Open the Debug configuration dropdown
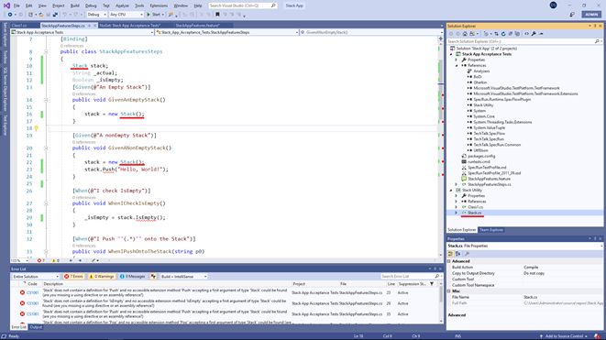Image resolution: width=606 pixels, height=340 pixels. (x=96, y=15)
